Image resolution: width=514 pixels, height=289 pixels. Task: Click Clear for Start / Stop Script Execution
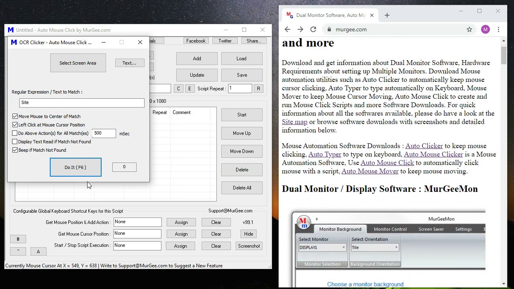pos(216,246)
